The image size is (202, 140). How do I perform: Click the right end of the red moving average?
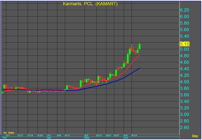coord(140,55)
